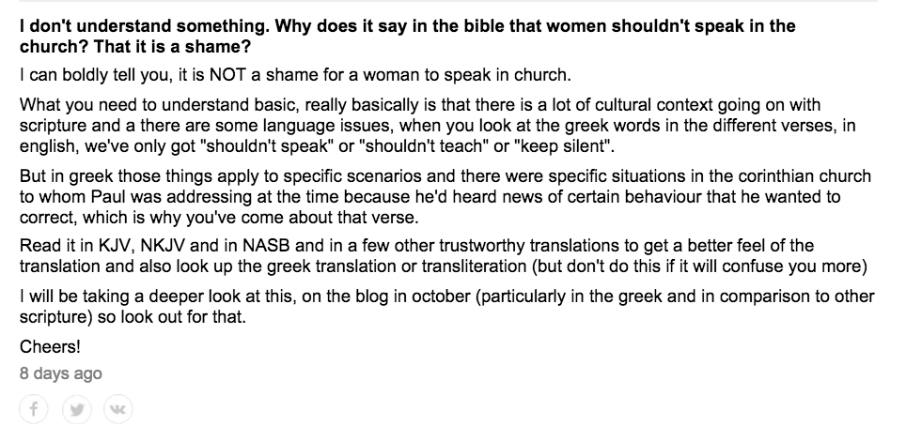Open the "8 days ago" timestamp
Screen dimensions: 906x441
click(60, 373)
